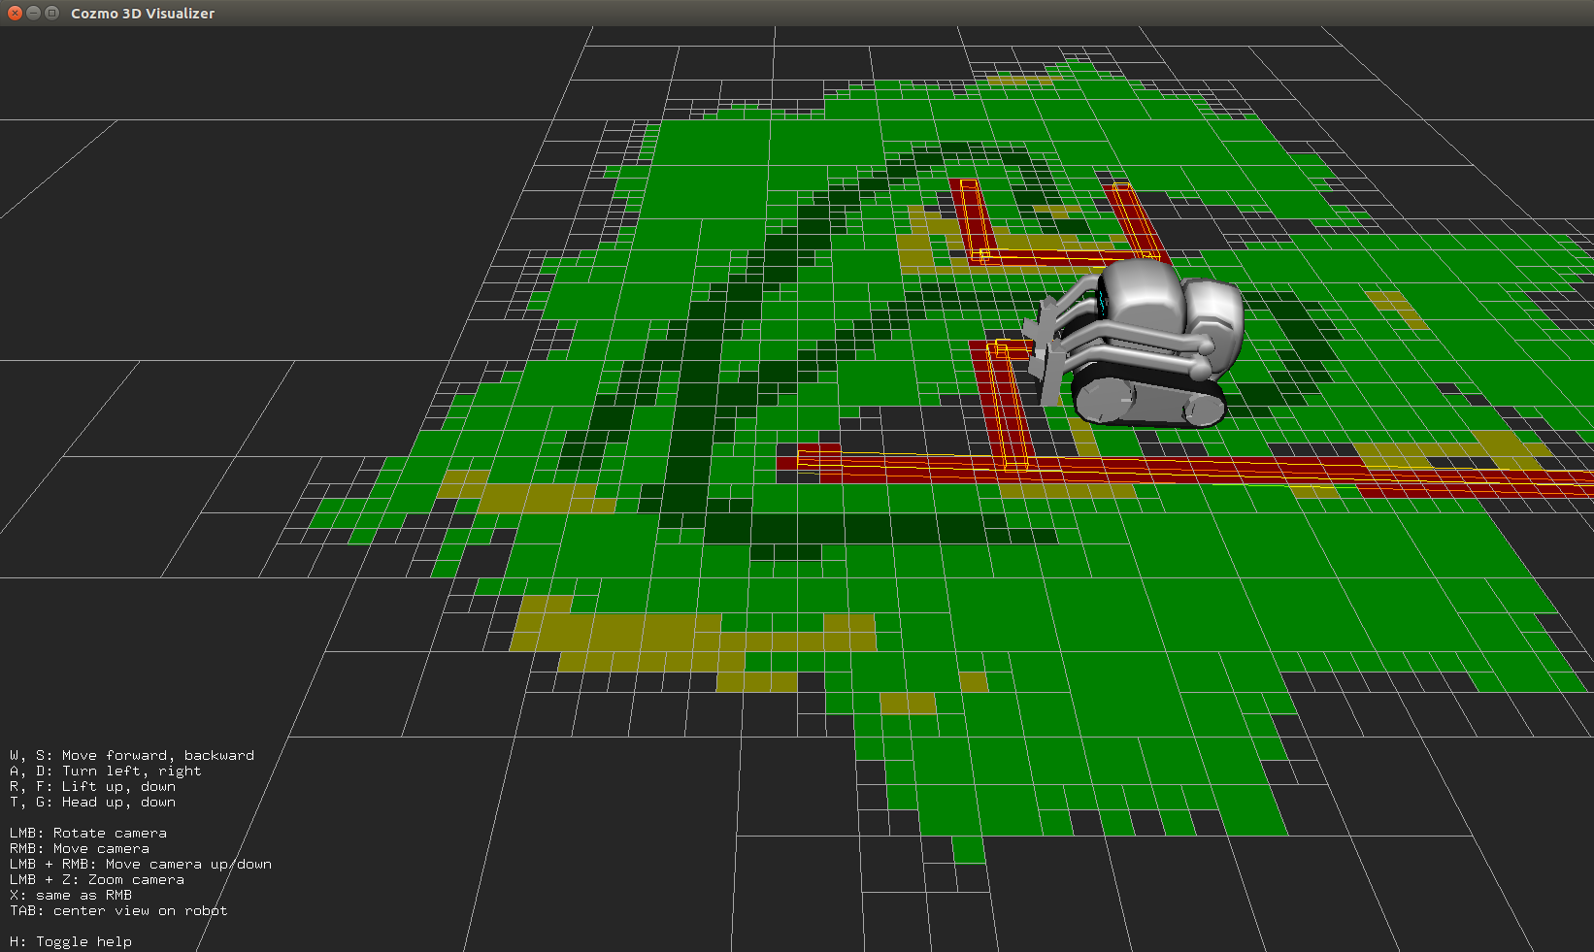Click the 'A, D: Turn left, right' help line
Image resolution: width=1594 pixels, height=952 pixels.
[x=106, y=771]
